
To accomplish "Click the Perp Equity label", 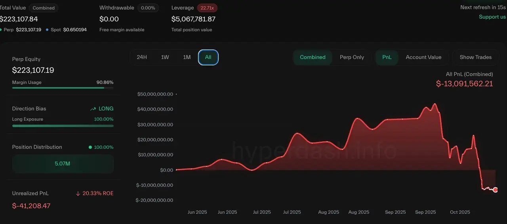I will pyautogui.click(x=27, y=59).
